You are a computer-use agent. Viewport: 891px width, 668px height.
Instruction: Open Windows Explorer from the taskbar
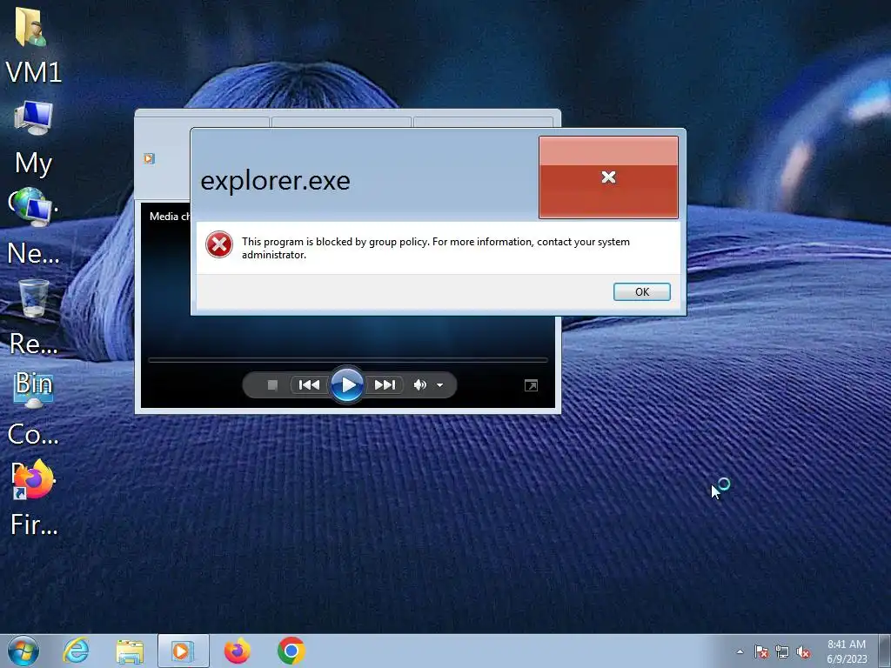(130, 651)
